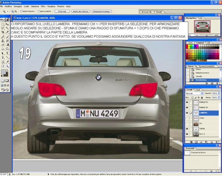Show the CODA layer
This screenshot has width=222, height=176.
click(x=187, y=118)
